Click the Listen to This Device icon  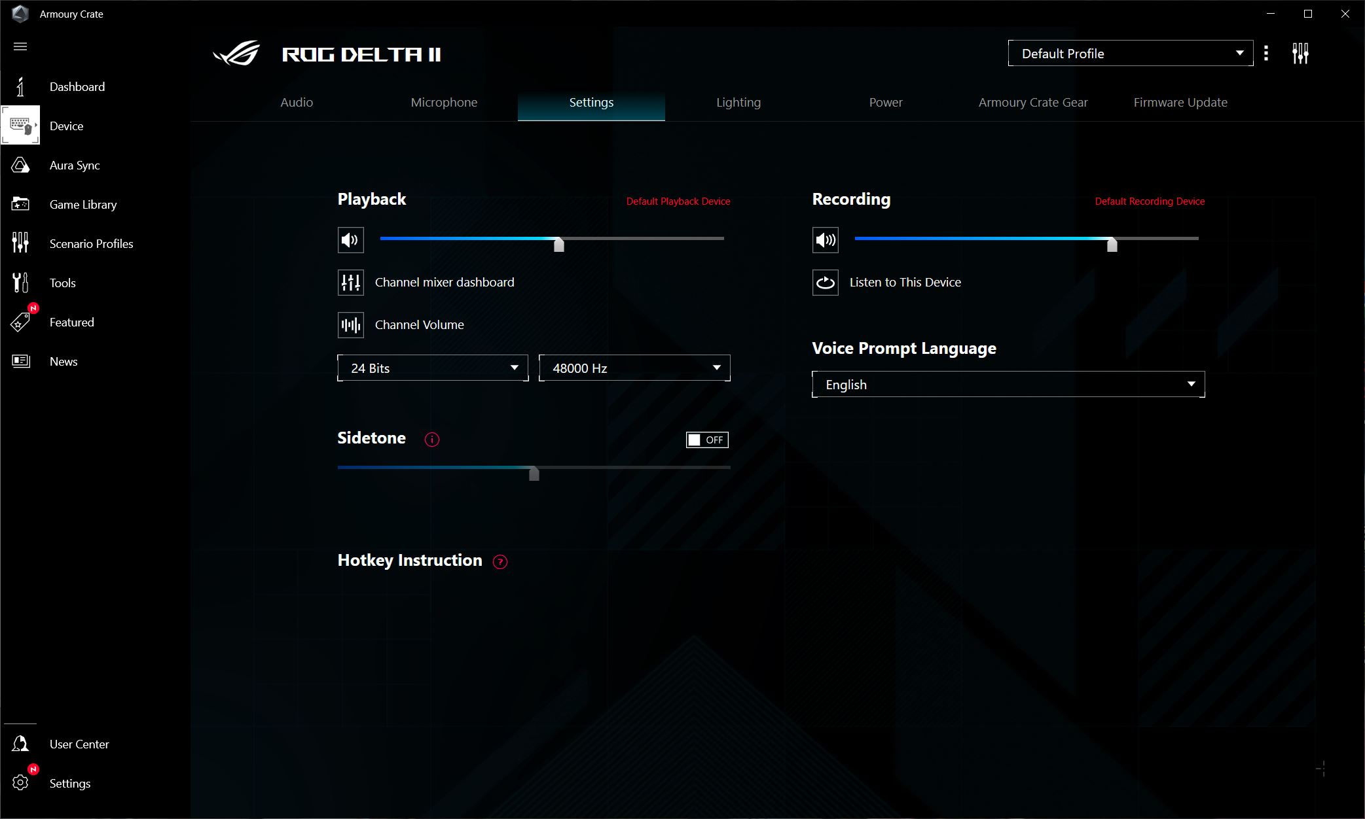tap(826, 283)
